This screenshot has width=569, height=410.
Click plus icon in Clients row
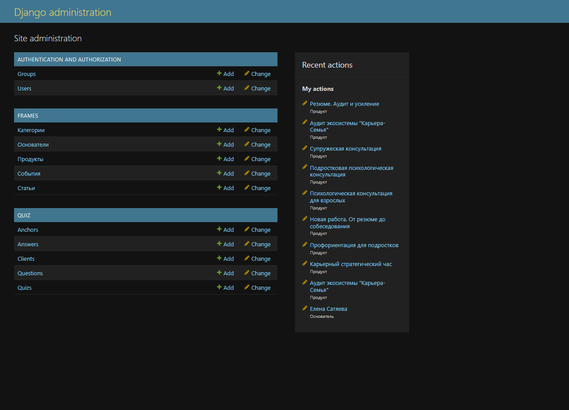[x=219, y=258]
